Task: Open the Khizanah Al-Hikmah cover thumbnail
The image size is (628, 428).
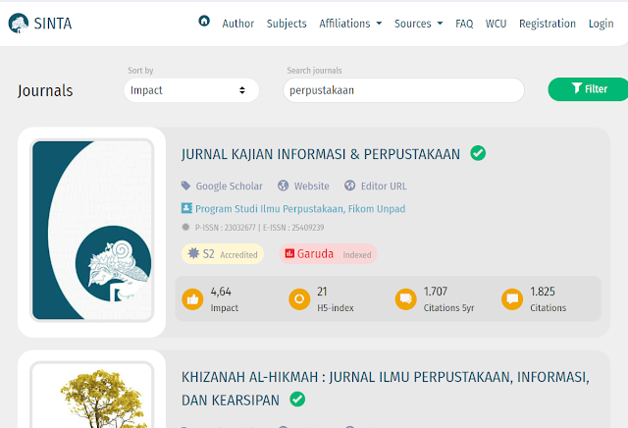Action: coord(91,395)
